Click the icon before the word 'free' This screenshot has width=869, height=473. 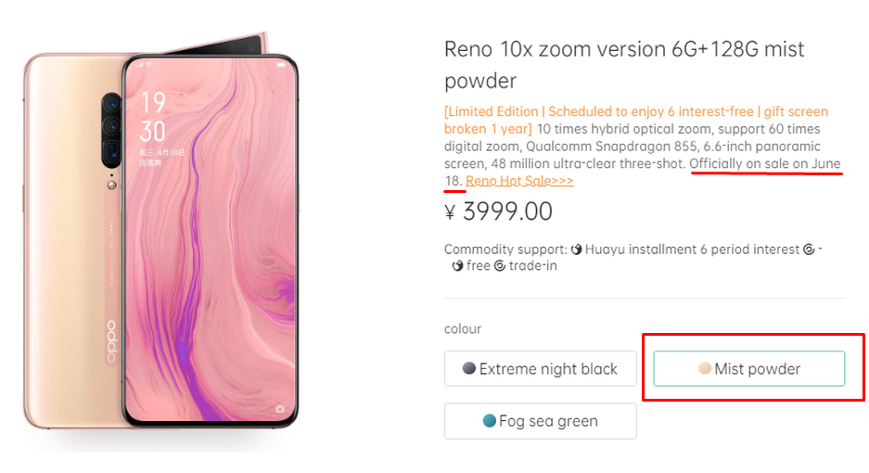point(457,266)
